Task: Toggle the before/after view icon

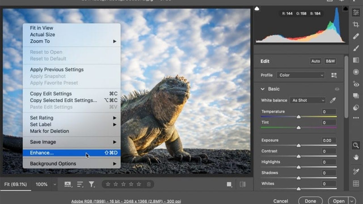Action: 242,184
